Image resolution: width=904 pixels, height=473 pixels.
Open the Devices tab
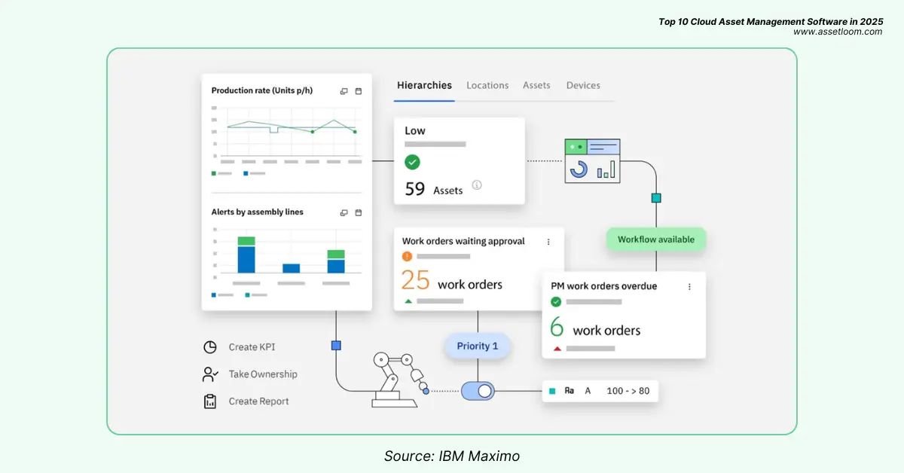583,85
